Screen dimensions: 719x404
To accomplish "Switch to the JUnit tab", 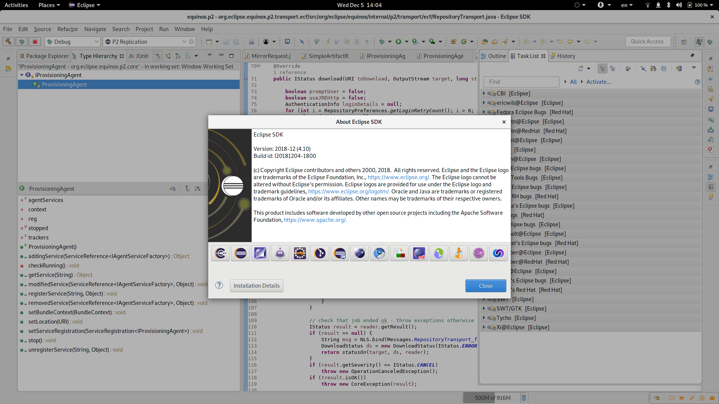I will pyautogui.click(x=139, y=56).
